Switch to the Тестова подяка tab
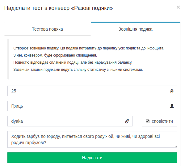 (x=48, y=29)
